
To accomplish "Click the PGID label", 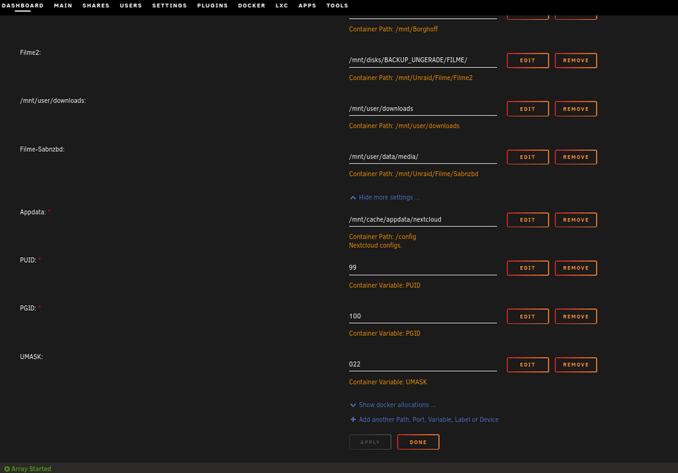I will pos(28,308).
